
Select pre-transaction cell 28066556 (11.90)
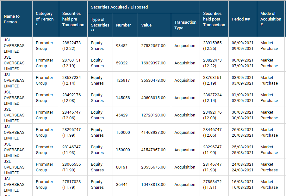pyautogui.click(x=73, y=167)
